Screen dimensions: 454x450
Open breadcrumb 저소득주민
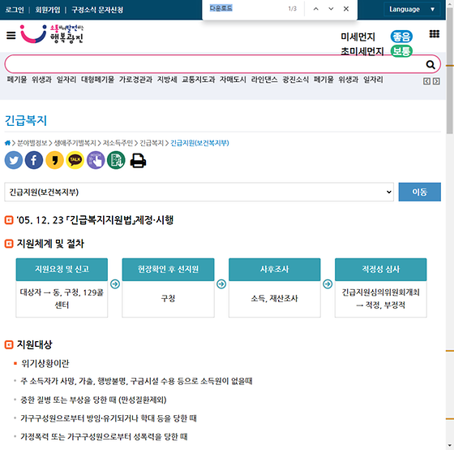tap(118, 143)
